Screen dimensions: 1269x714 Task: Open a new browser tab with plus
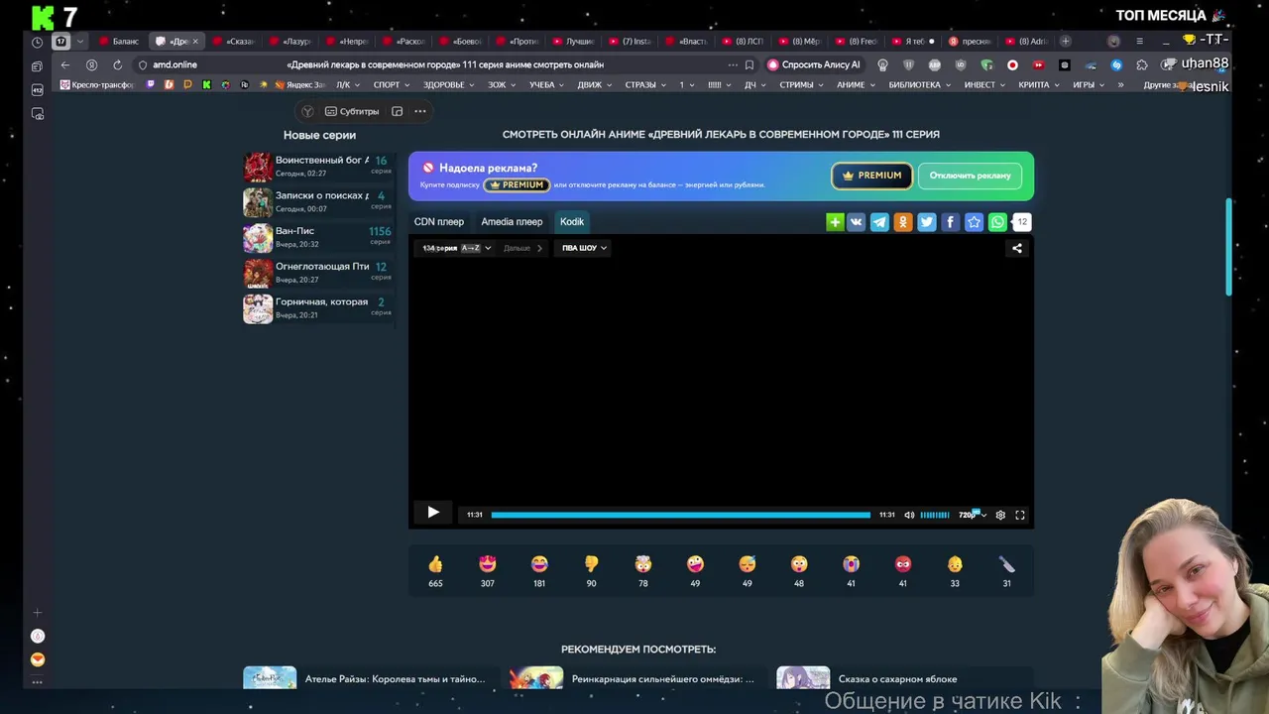tap(1066, 42)
